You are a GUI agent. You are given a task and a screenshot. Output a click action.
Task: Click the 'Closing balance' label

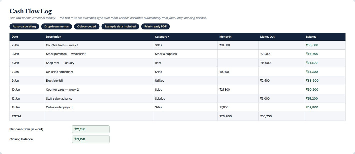[21, 139]
